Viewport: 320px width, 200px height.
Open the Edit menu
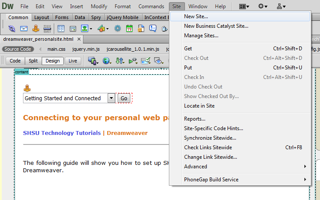(x=40, y=7)
